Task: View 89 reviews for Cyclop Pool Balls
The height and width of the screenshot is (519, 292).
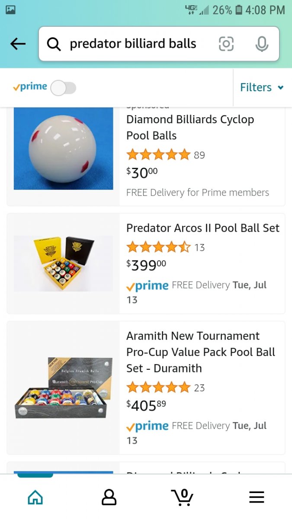Action: [199, 155]
